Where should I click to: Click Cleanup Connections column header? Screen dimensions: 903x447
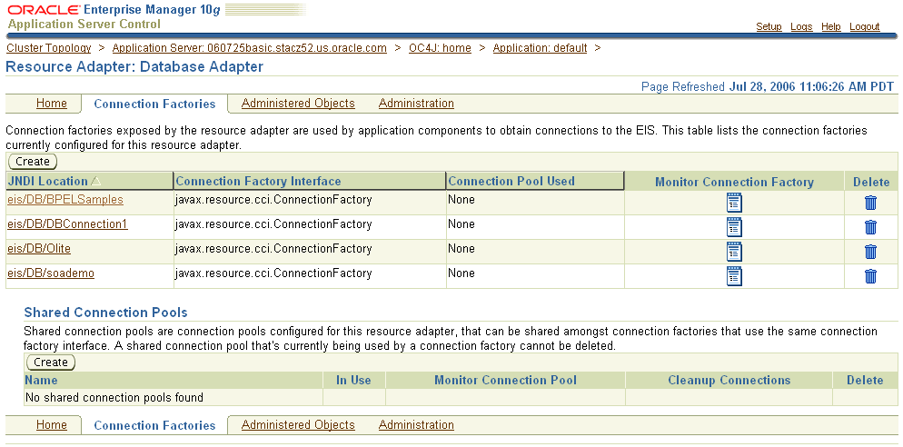(x=729, y=380)
